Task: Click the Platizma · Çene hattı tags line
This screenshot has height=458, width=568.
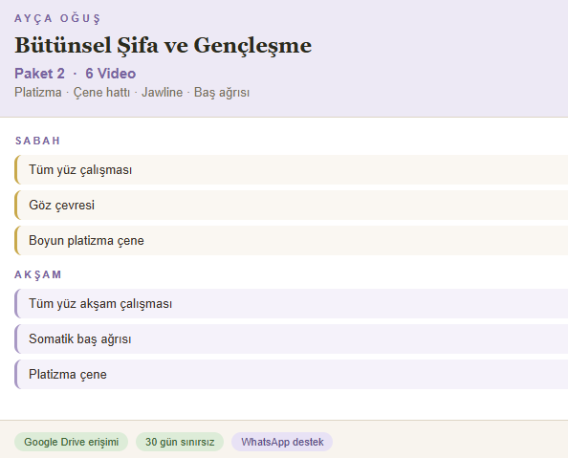Action: (132, 93)
